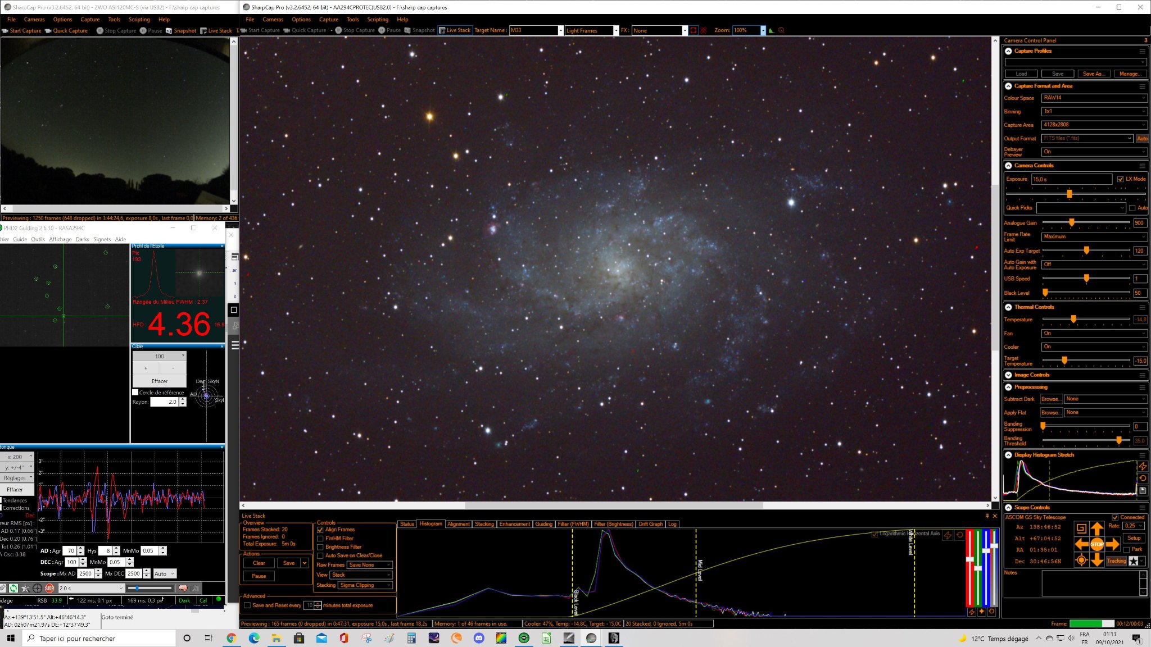This screenshot has width=1151, height=647.
Task: Click the colour balance lightning icon under sliders
Action: pyautogui.click(x=971, y=612)
